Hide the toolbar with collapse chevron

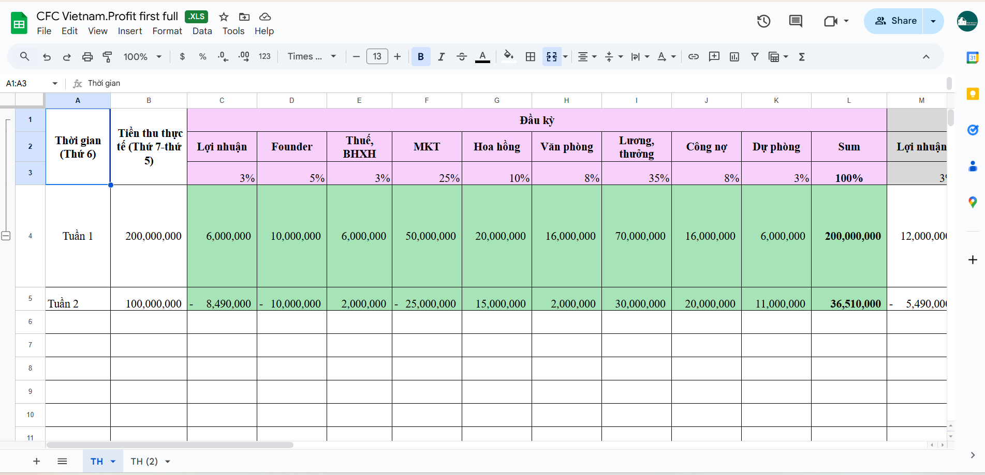tap(926, 57)
